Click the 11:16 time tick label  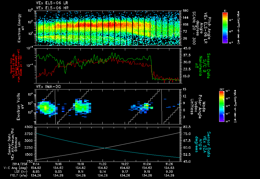pyautogui.click(x=58, y=165)
